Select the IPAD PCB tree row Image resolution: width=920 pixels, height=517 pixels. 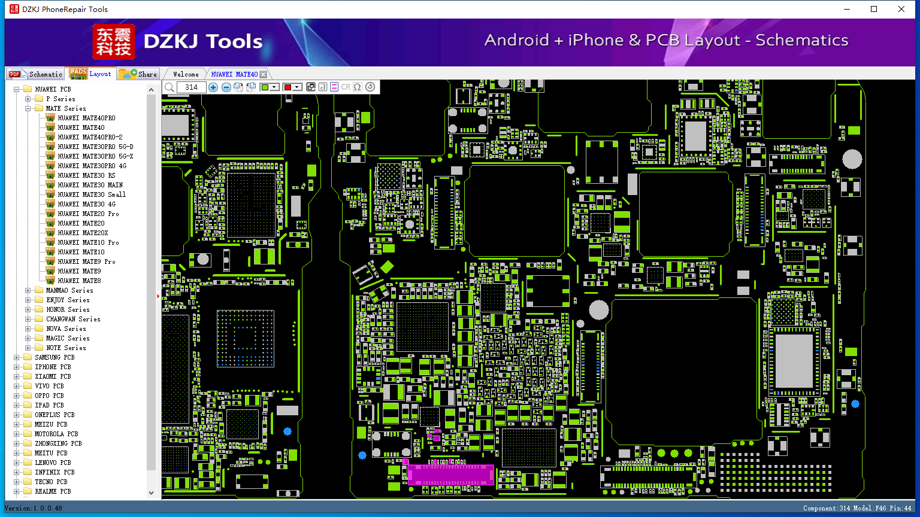(49, 405)
